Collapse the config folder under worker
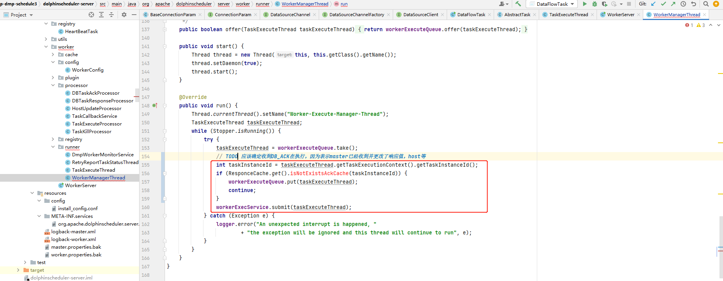The image size is (723, 281). coord(53,62)
